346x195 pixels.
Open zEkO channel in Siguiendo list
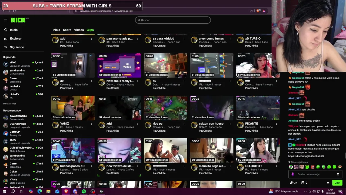23,64
